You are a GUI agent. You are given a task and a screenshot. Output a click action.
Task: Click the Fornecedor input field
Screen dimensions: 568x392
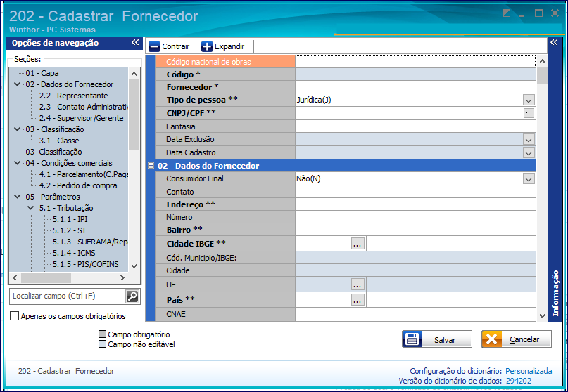click(415, 87)
